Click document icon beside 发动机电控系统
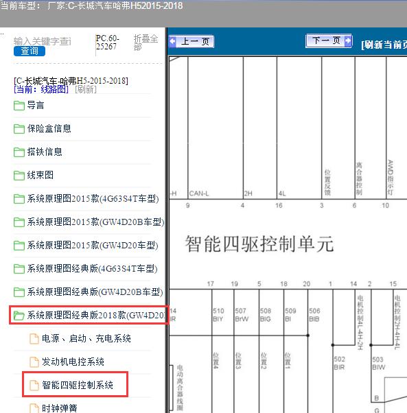This screenshot has height=413, width=407. 34,362
